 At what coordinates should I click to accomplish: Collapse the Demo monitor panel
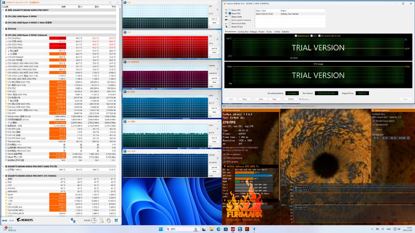coord(224,110)
